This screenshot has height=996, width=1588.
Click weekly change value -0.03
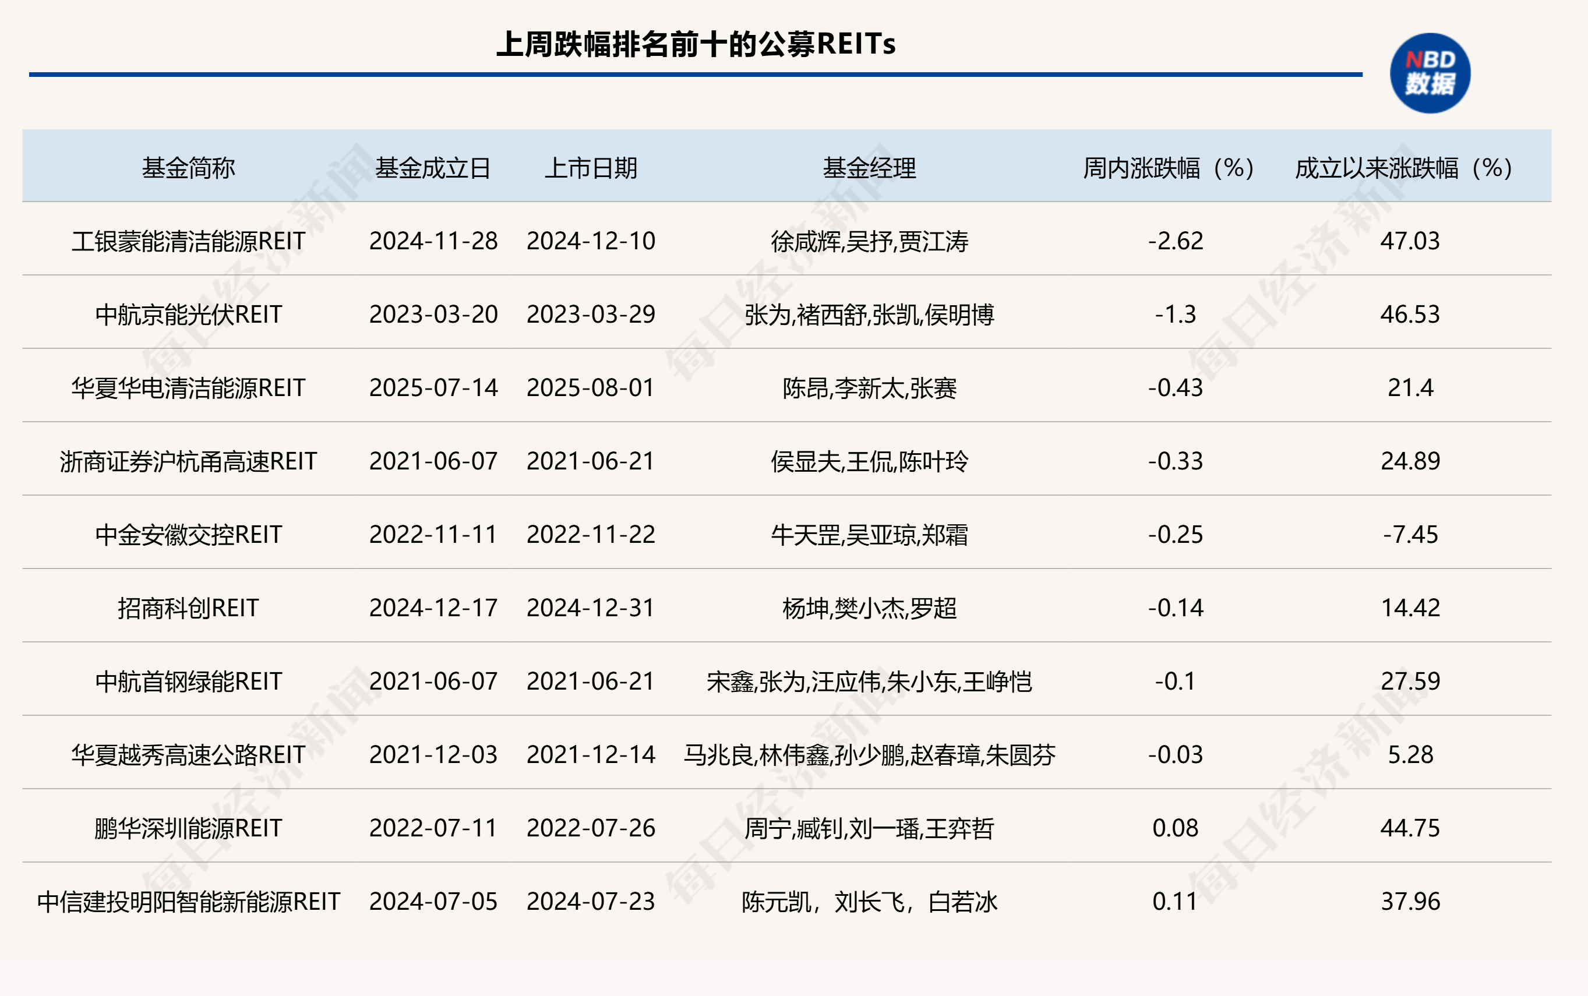coord(1175,754)
